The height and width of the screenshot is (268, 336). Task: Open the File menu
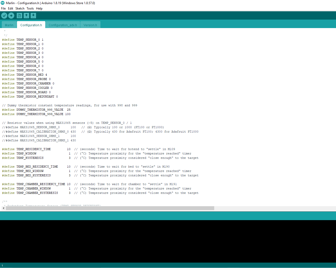point(3,8)
